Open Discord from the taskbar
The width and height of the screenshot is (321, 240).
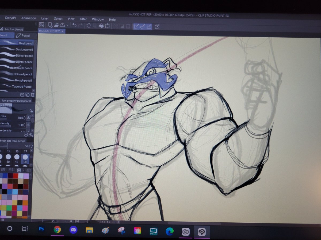click(73, 230)
